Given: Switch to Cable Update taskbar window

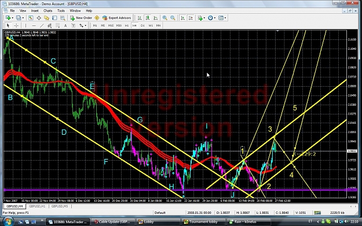Looking at the screenshot, I should pyautogui.click(x=112, y=222).
